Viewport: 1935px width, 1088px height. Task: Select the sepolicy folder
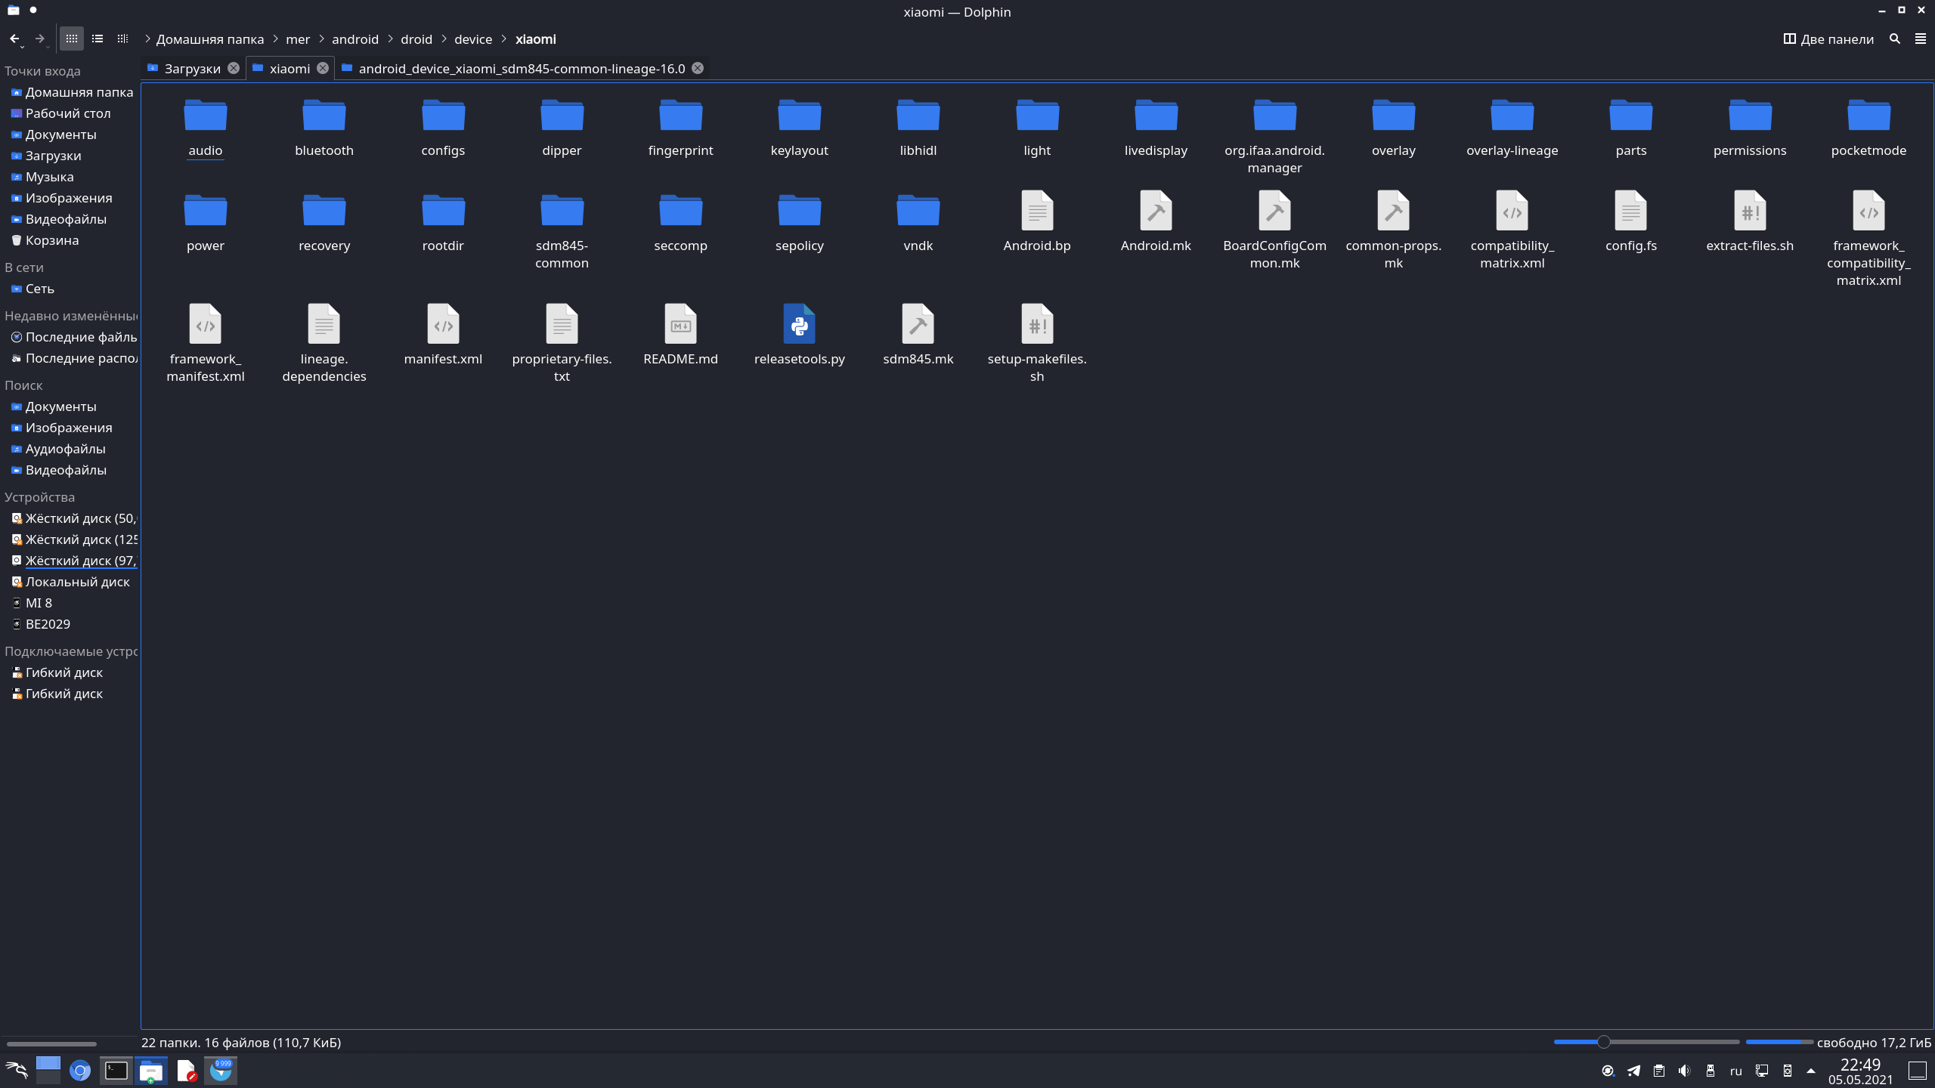[799, 224]
